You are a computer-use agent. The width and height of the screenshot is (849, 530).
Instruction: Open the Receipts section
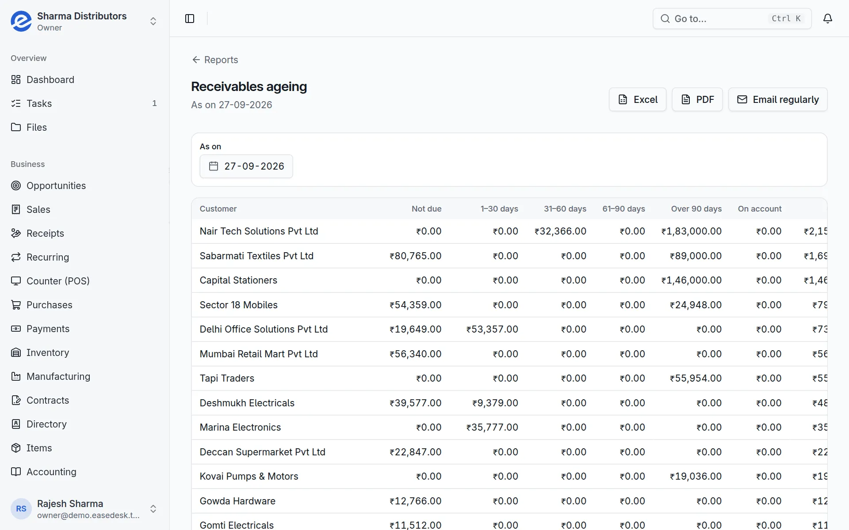coord(84,233)
